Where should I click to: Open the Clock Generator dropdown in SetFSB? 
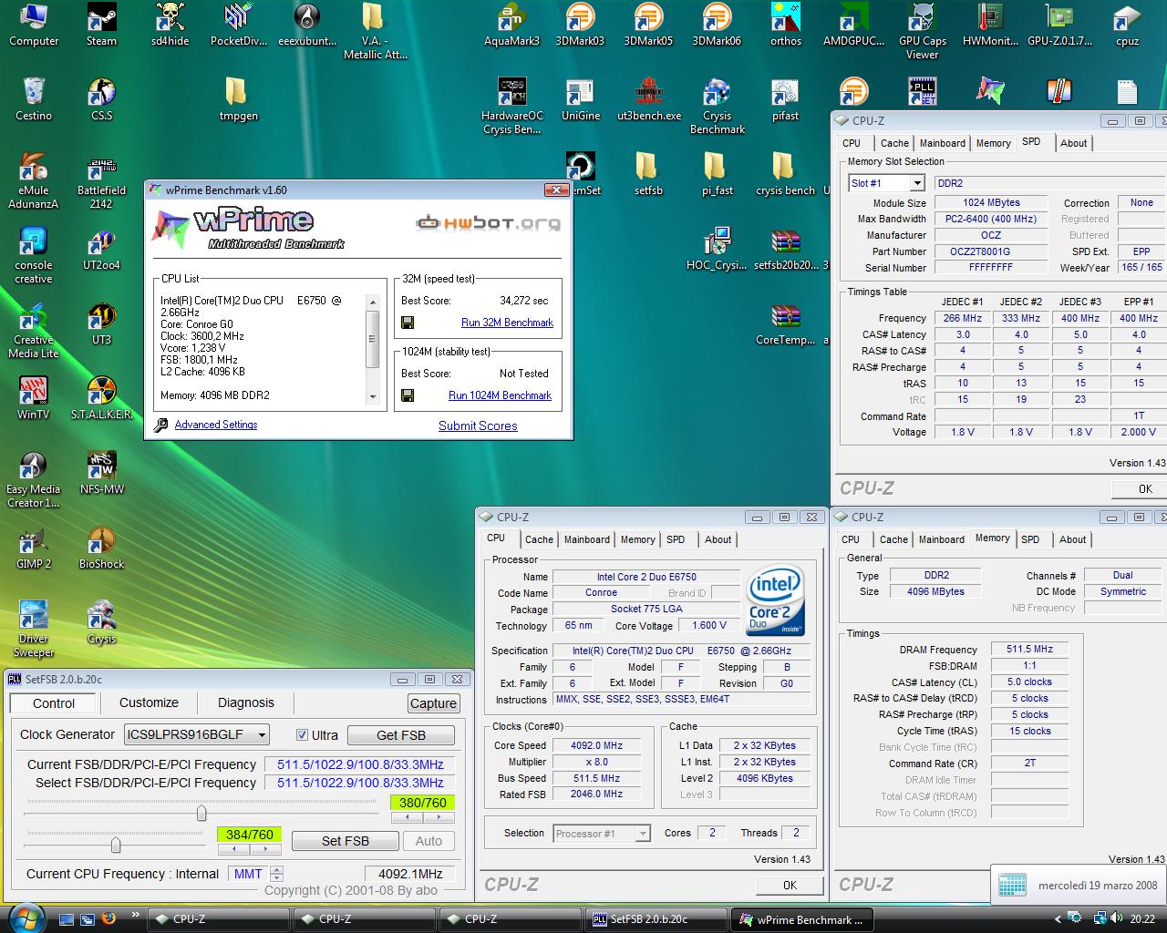tap(196, 734)
